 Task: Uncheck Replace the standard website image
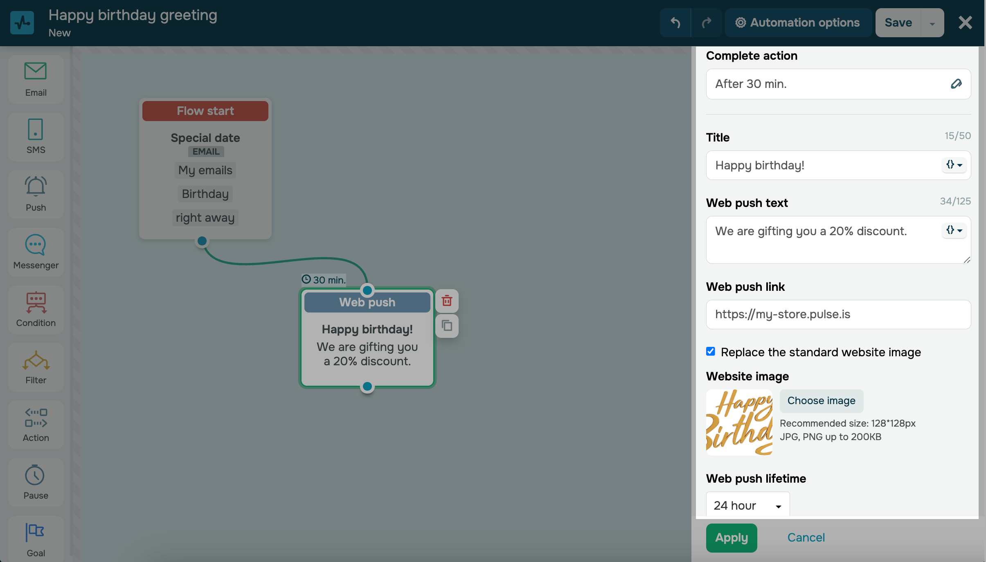pyautogui.click(x=711, y=351)
